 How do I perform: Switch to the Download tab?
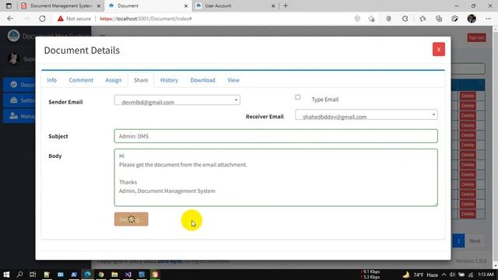[x=202, y=80]
